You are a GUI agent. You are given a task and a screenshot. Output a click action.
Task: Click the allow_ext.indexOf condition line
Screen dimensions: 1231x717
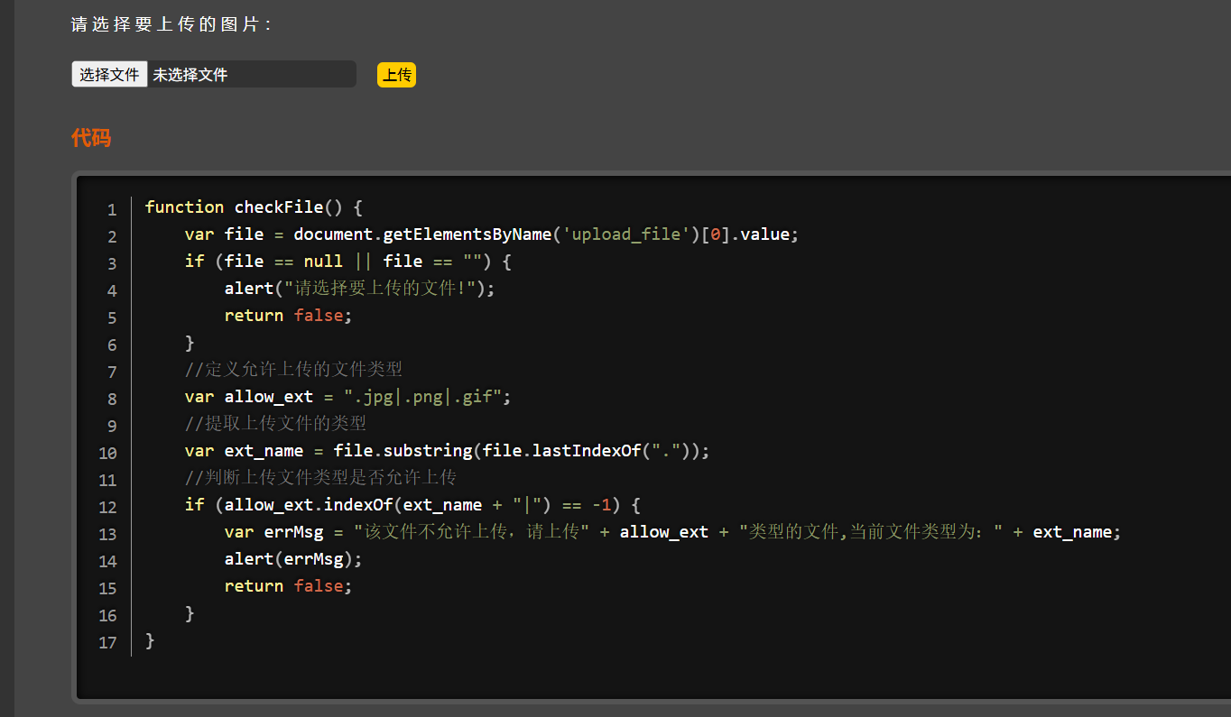(412, 505)
